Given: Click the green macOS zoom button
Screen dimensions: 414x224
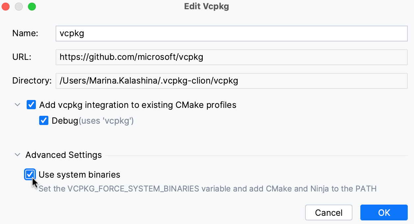Looking at the screenshot, I should pos(32,6).
